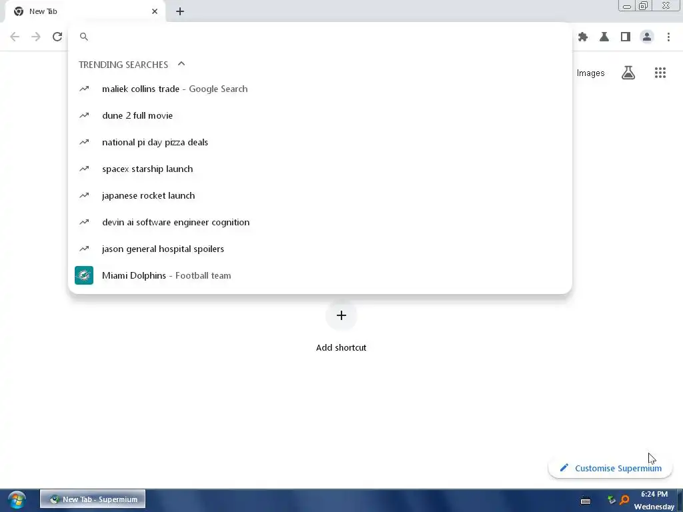Reload the page with refresh icon
Viewport: 683px width, 512px height.
click(57, 37)
